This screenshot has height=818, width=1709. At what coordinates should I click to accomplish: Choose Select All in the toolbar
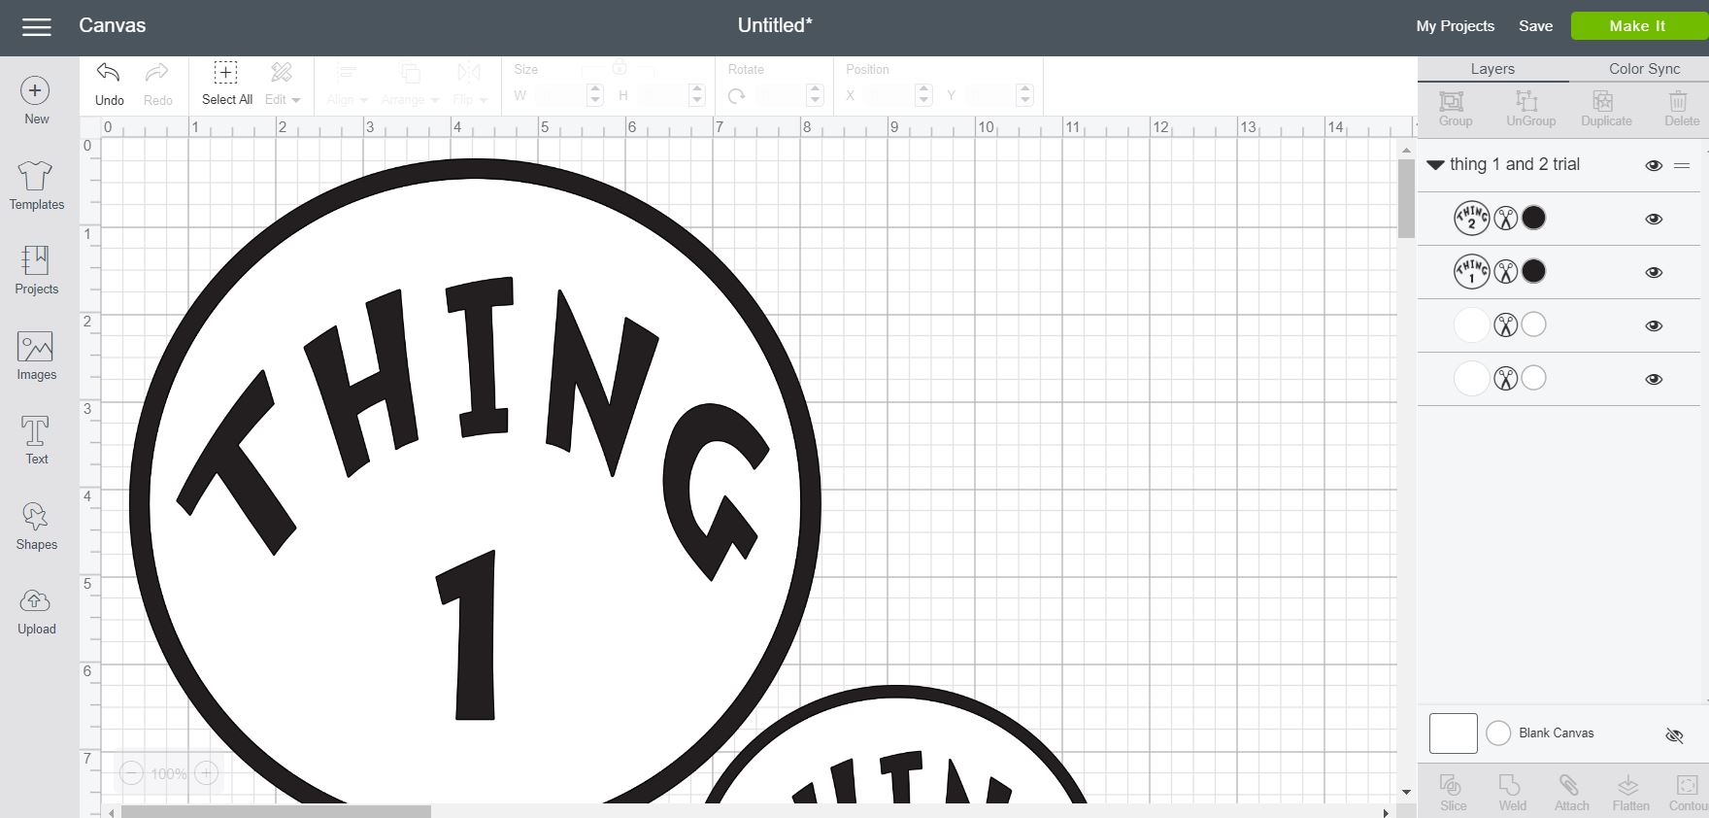click(x=226, y=84)
